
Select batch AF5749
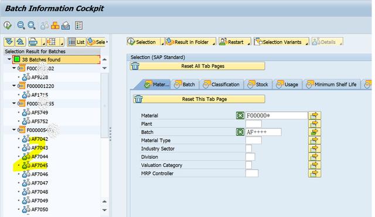tap(40, 113)
